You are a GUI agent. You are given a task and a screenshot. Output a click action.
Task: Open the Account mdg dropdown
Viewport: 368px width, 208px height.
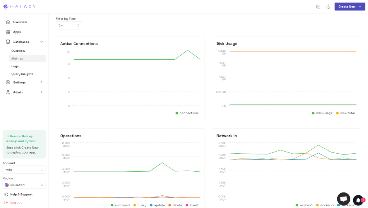(24, 170)
